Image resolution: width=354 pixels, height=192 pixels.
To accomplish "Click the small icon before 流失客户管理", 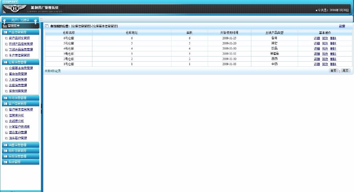I will click(6, 138).
